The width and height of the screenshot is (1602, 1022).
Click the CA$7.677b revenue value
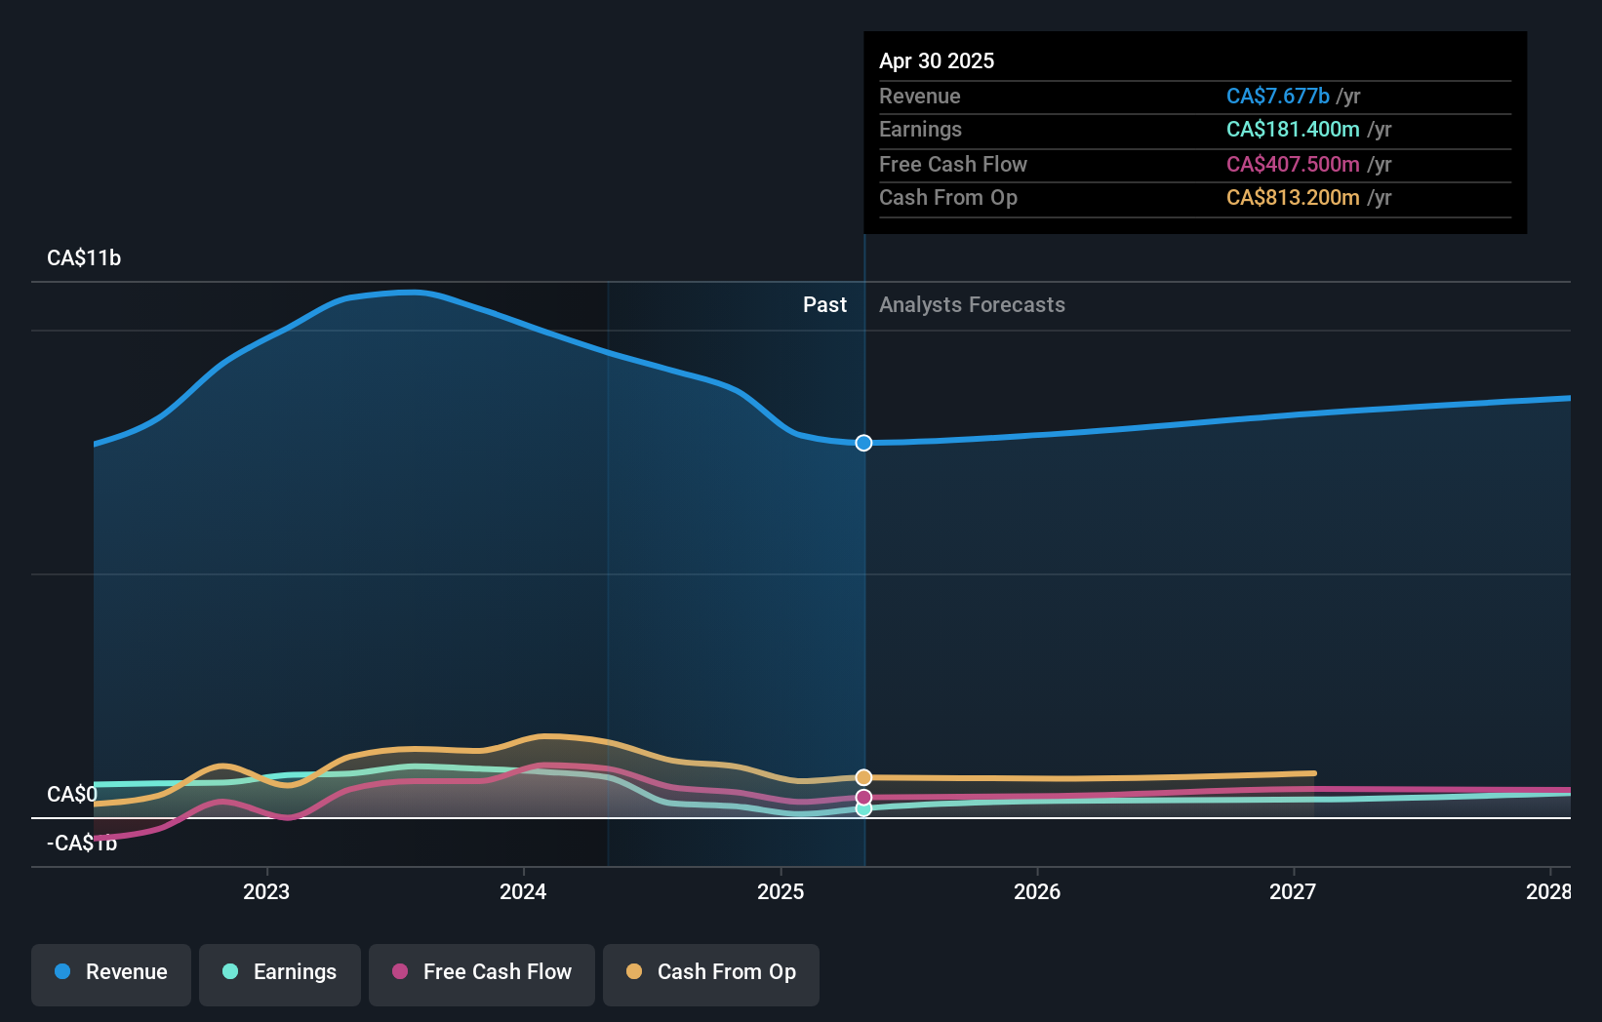[1278, 96]
